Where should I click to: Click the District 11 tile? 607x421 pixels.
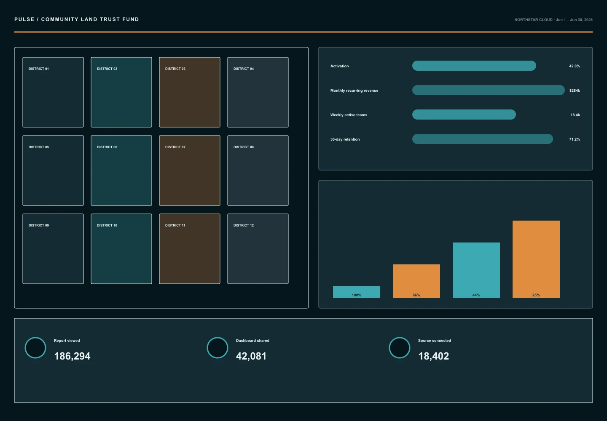(x=190, y=249)
